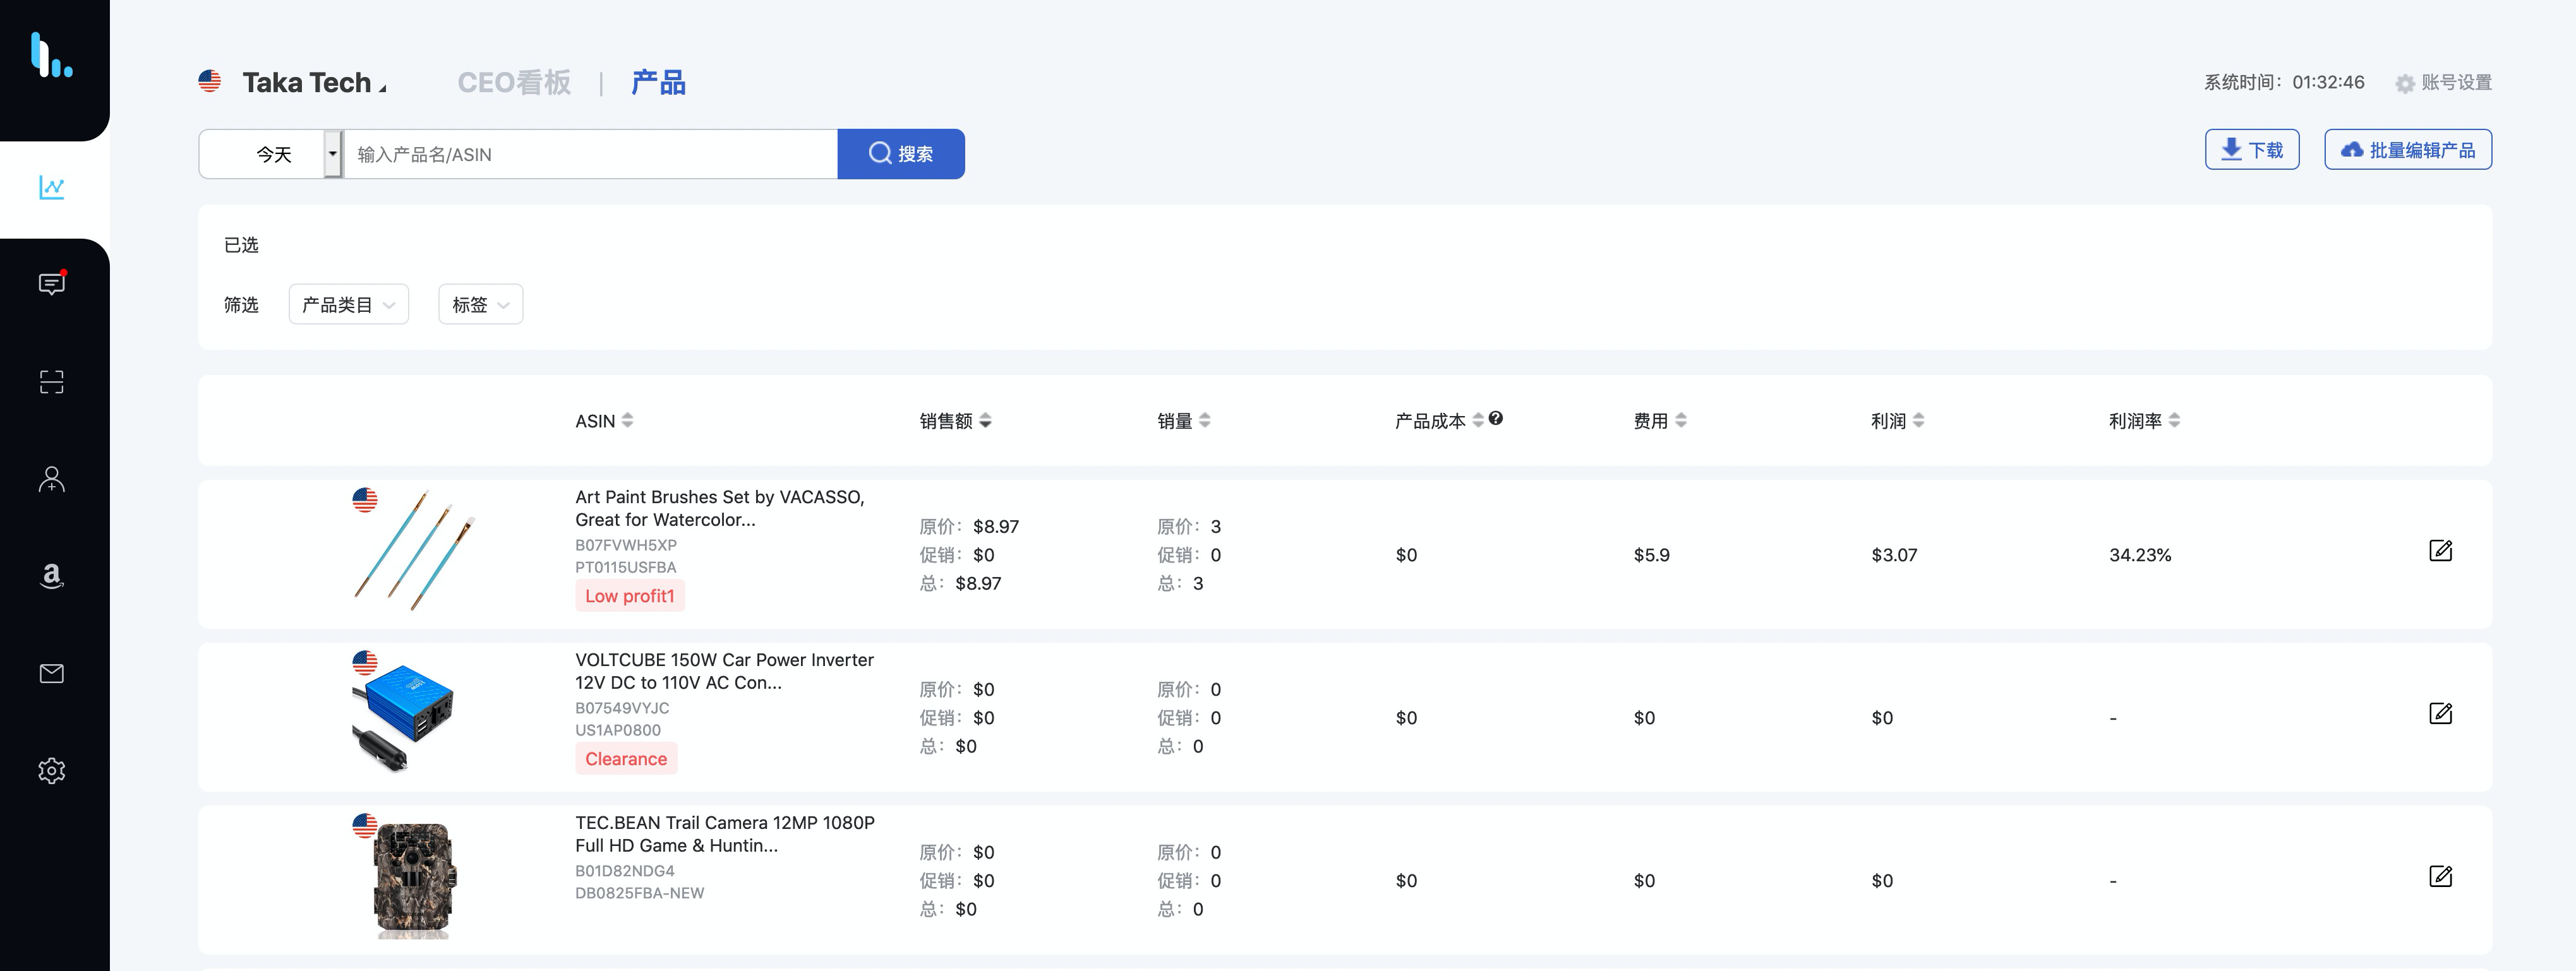Expand the 产品类目 filter dropdown

[x=348, y=305]
